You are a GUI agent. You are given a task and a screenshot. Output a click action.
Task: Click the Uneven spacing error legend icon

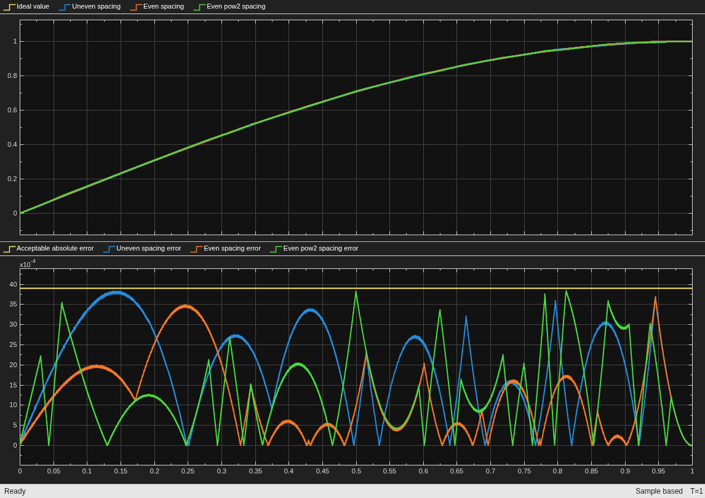[x=110, y=249]
